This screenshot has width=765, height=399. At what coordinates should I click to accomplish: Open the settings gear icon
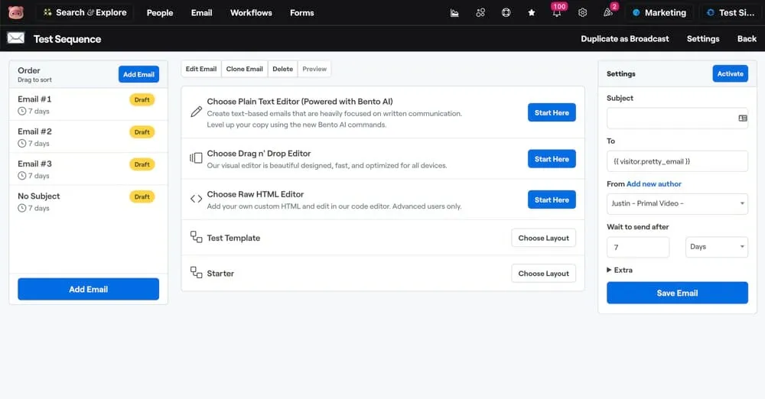[x=583, y=13]
